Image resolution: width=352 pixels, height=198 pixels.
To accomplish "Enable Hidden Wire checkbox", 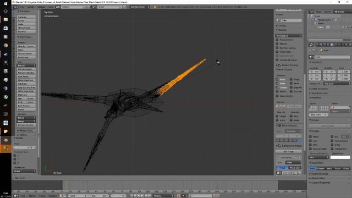I will (x=277, y=52).
